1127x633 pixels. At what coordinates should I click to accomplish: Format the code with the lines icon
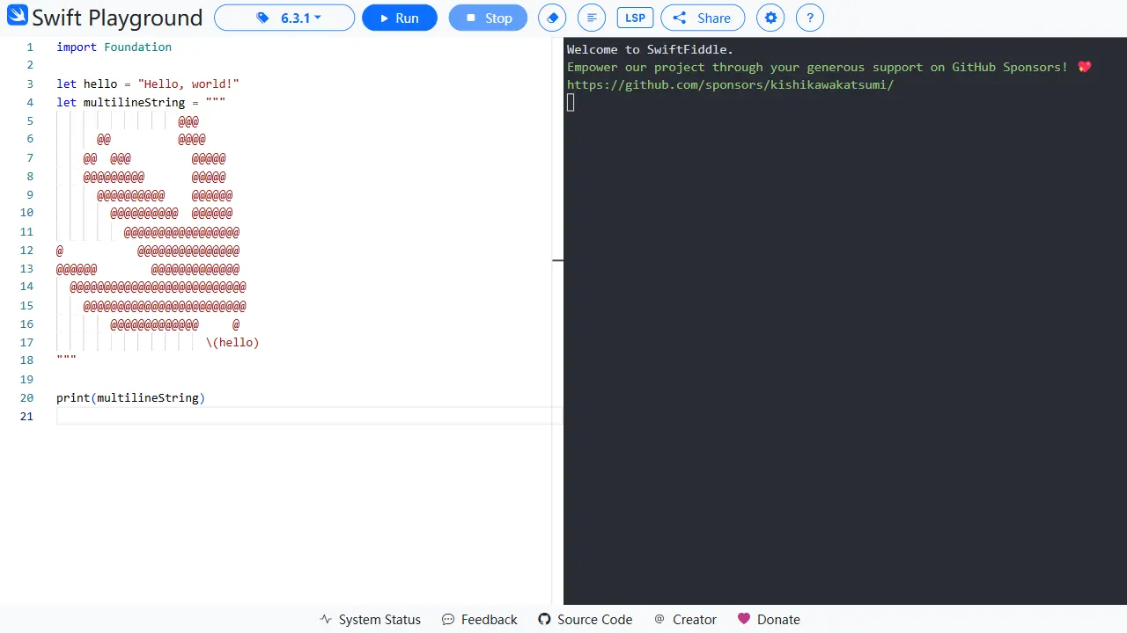(593, 18)
